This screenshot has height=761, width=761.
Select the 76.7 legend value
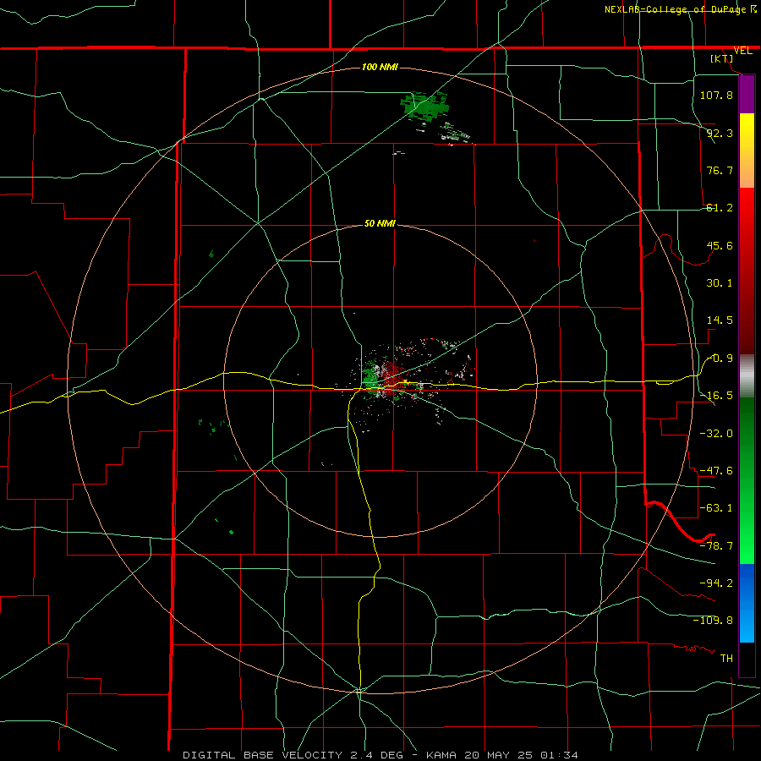tap(720, 170)
